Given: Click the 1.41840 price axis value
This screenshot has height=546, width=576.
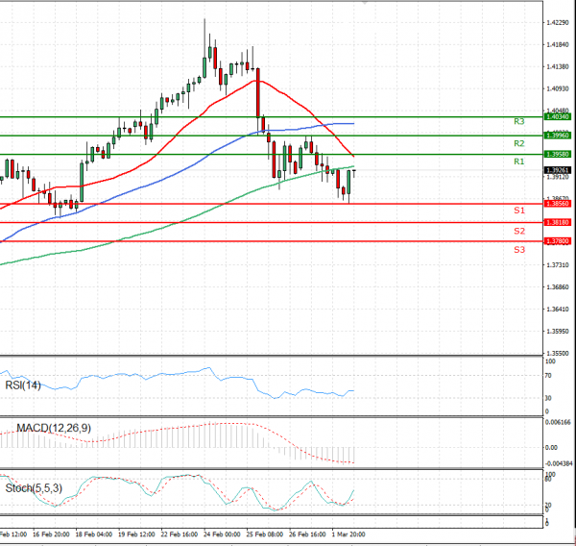Looking at the screenshot, I should (558, 45).
